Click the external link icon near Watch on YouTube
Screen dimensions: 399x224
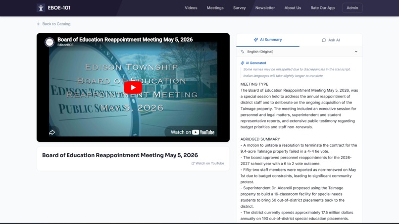pyautogui.click(x=193, y=164)
